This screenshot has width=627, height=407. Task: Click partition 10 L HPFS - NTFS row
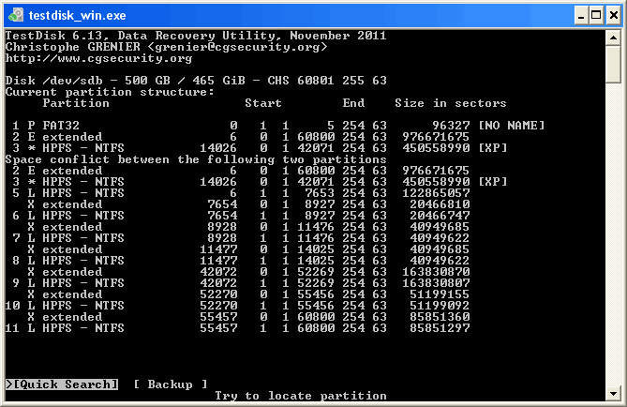tap(237, 306)
